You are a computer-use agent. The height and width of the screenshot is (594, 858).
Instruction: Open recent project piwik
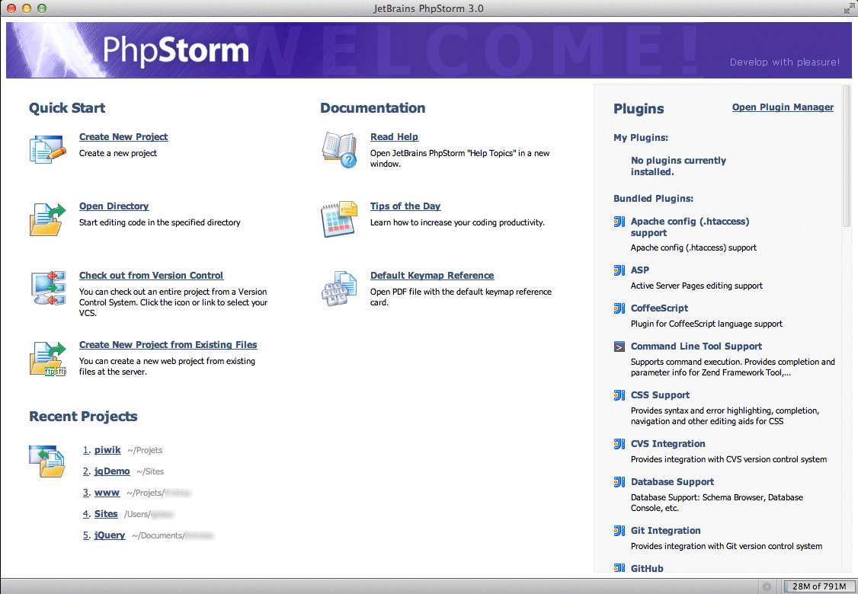pyautogui.click(x=107, y=449)
